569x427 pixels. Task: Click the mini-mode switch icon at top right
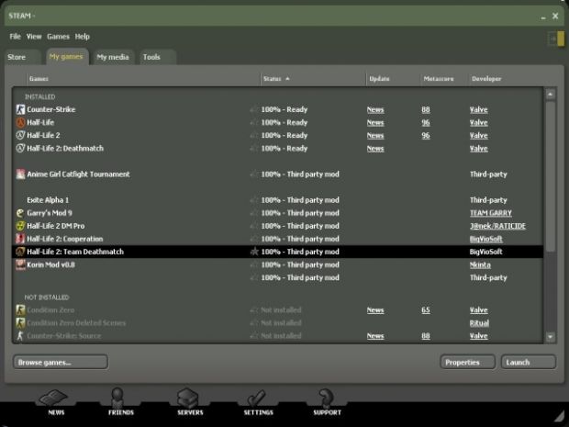point(556,39)
